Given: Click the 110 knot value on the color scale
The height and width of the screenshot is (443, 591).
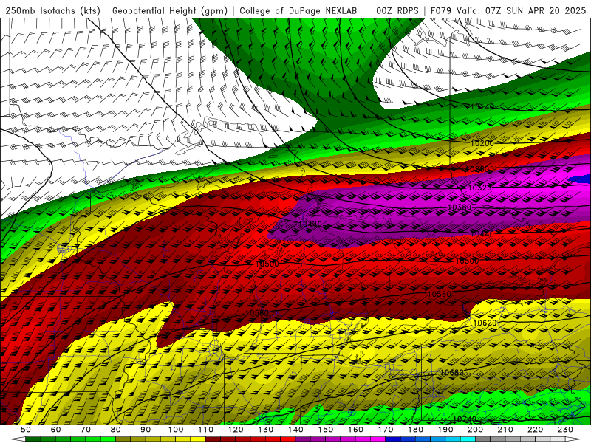Looking at the screenshot, I should [x=206, y=430].
